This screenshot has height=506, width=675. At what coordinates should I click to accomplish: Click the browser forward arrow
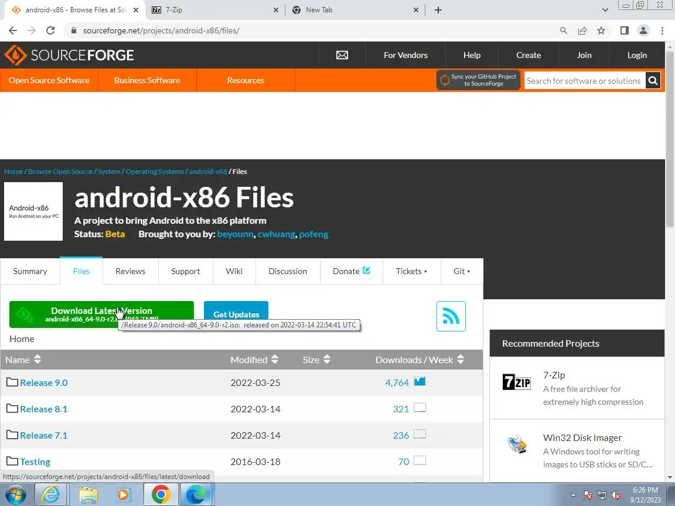(x=32, y=30)
